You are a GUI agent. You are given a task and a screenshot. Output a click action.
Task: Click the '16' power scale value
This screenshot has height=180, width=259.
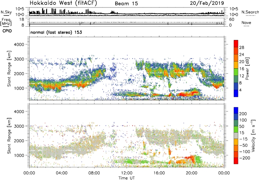[242, 69]
